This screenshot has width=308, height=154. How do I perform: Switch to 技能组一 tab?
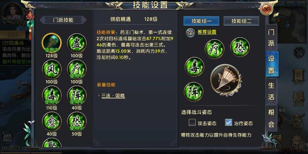pos(201,21)
